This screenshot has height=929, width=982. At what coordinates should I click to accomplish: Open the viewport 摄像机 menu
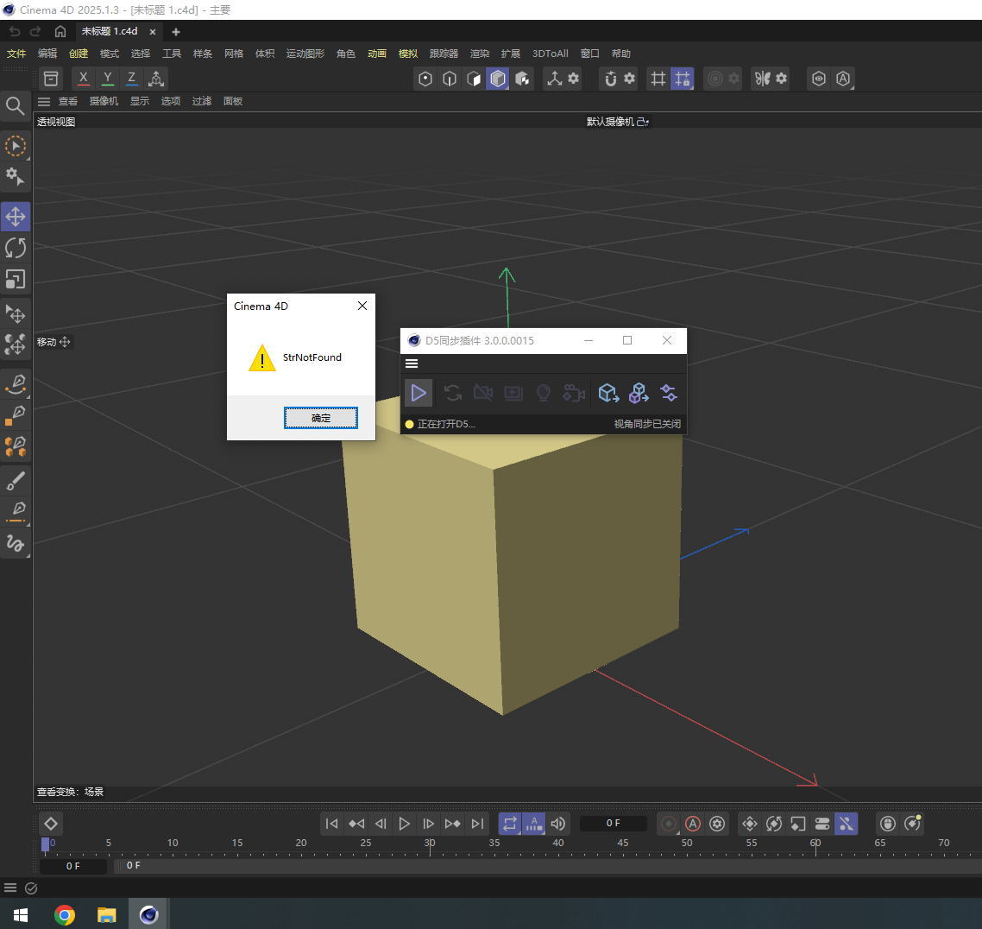pos(104,101)
